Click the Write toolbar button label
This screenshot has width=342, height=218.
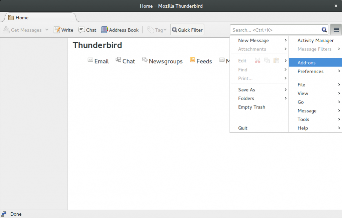[67, 30]
